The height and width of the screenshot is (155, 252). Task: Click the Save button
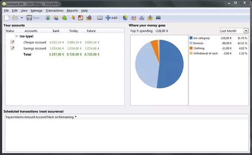coord(33,18)
